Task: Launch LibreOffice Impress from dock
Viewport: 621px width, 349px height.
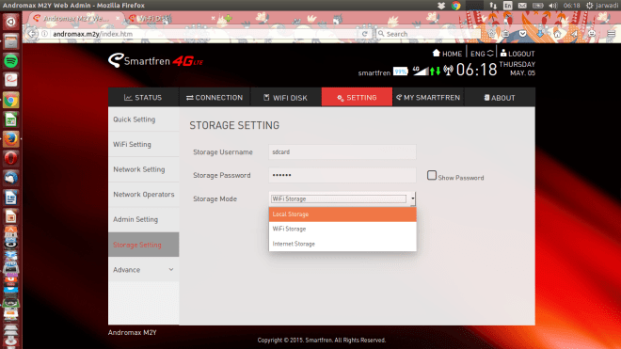Action: 10,216
